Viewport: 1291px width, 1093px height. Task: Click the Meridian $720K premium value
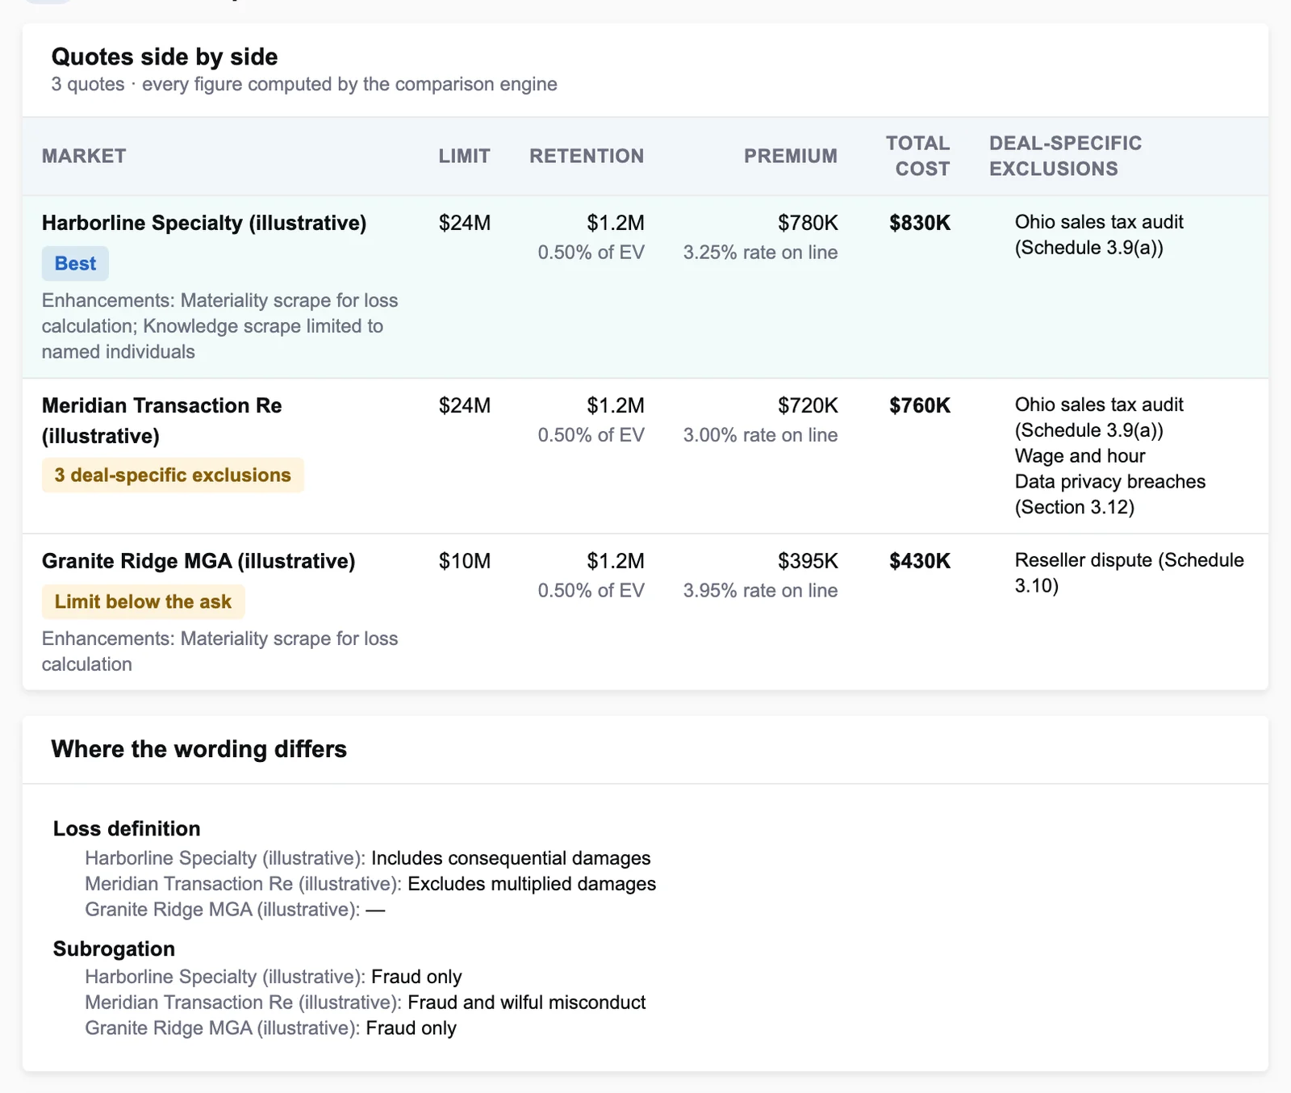tap(808, 405)
